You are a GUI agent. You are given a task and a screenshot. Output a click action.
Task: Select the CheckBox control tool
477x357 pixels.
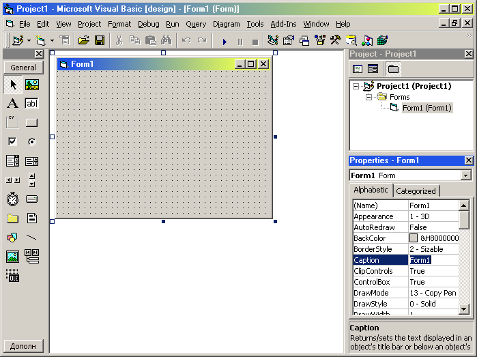coord(12,141)
